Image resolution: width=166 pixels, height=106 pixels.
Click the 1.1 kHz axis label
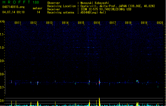tap(2, 34)
